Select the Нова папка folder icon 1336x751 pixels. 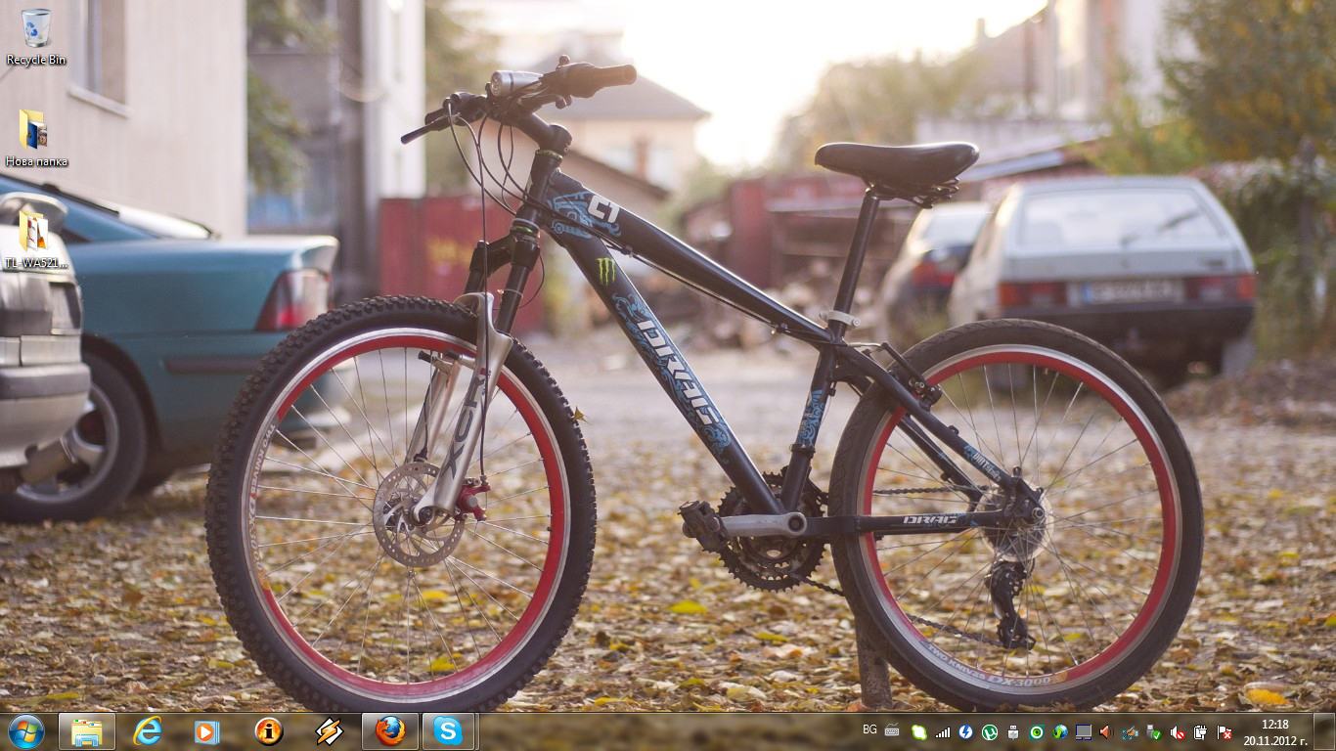coord(36,138)
